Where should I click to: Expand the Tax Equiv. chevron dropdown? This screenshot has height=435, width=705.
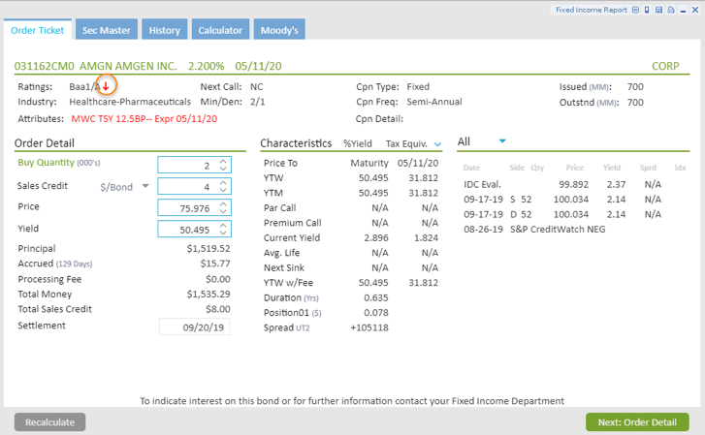tap(437, 144)
